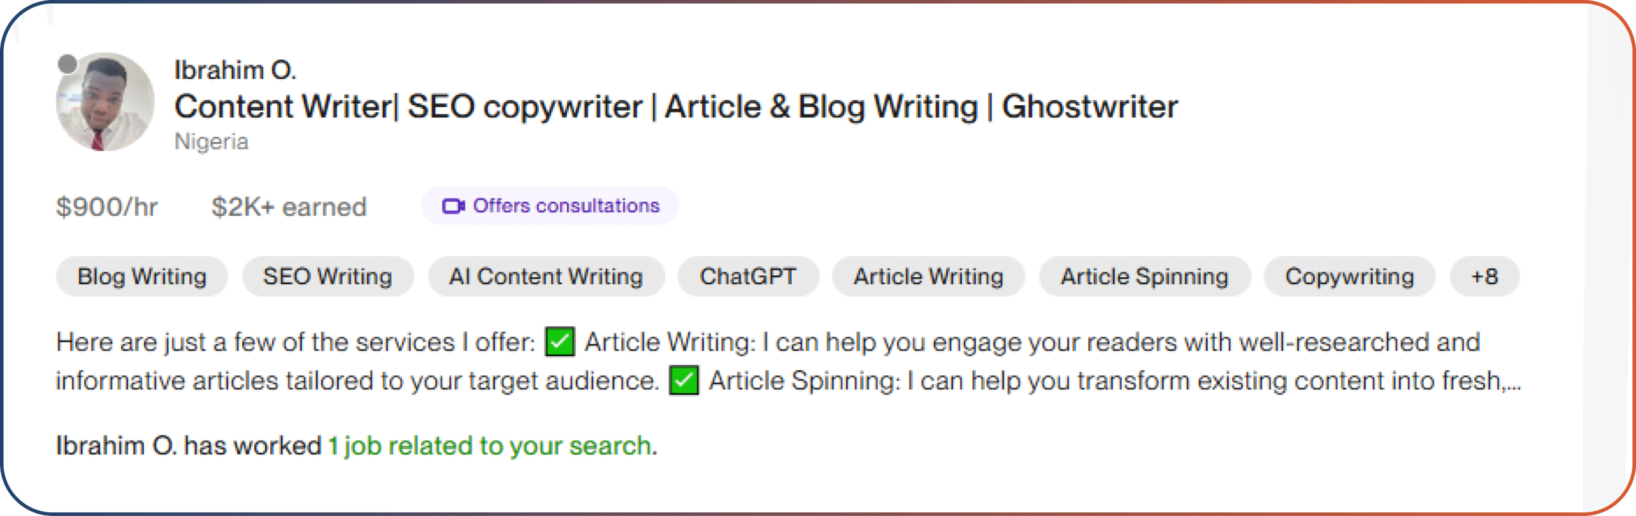Open the 1 job related link

(492, 446)
